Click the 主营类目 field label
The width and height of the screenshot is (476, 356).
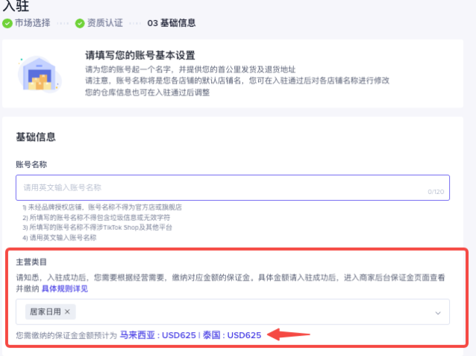[31, 263]
